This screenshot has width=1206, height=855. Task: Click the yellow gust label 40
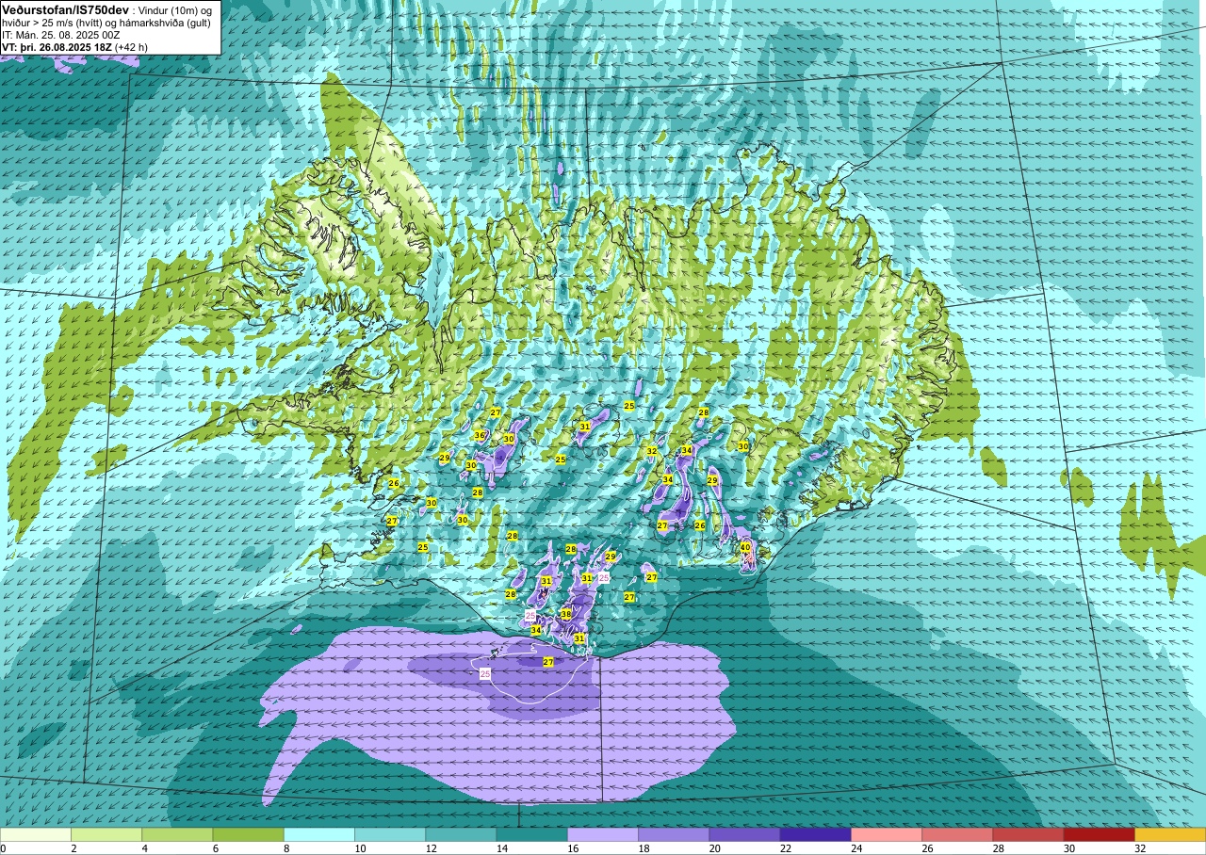point(745,547)
